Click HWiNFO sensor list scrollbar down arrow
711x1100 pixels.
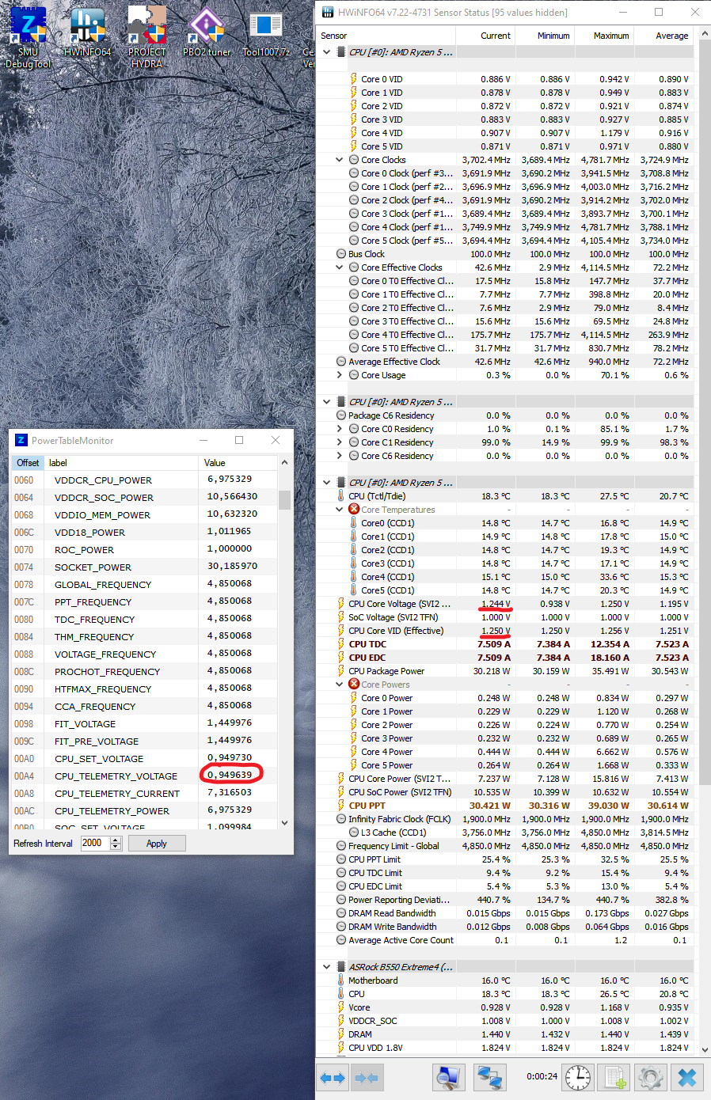[704, 1049]
